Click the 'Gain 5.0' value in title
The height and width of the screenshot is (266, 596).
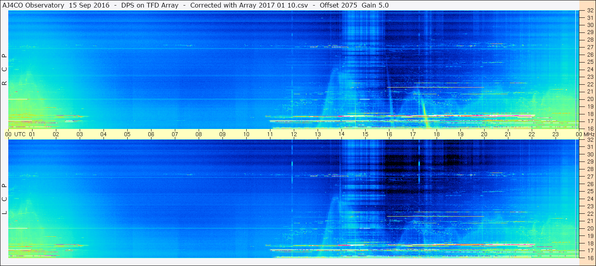coord(375,5)
